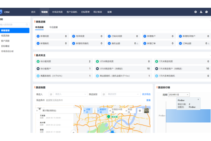
Task: Click the 3天未跟进线索 green icon
Action: pyautogui.click(x=97, y=61)
